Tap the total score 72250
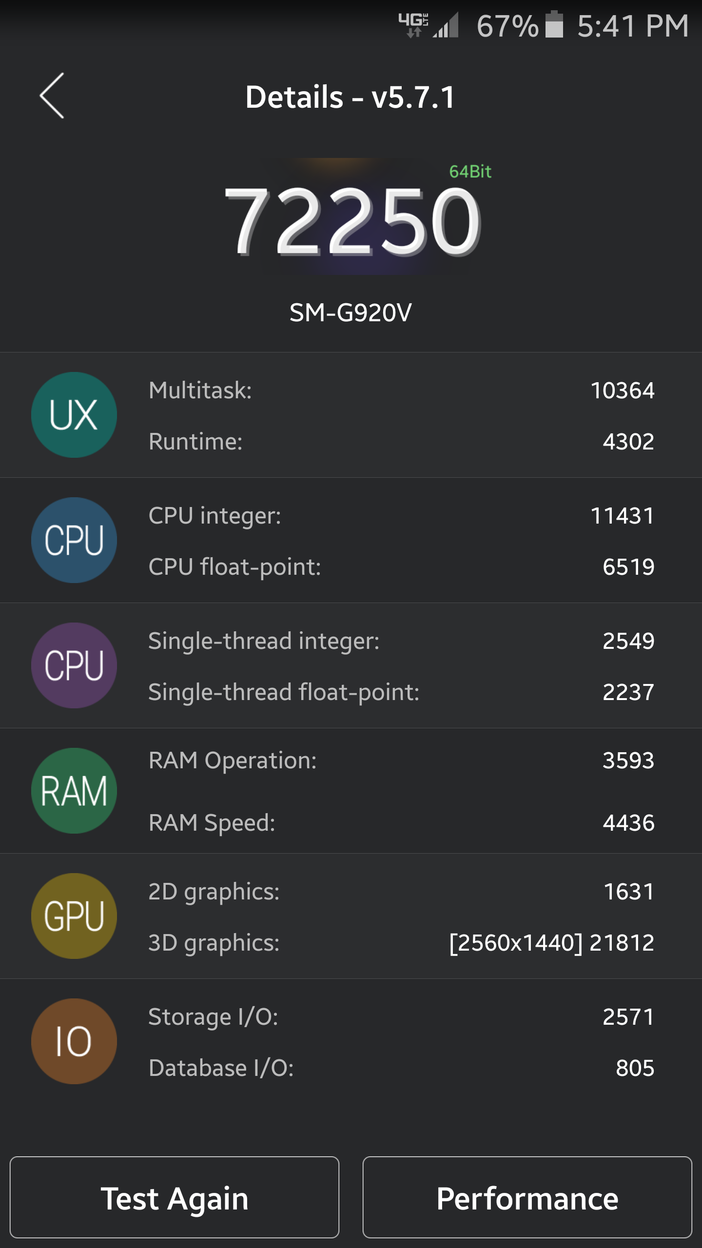 pos(352,222)
